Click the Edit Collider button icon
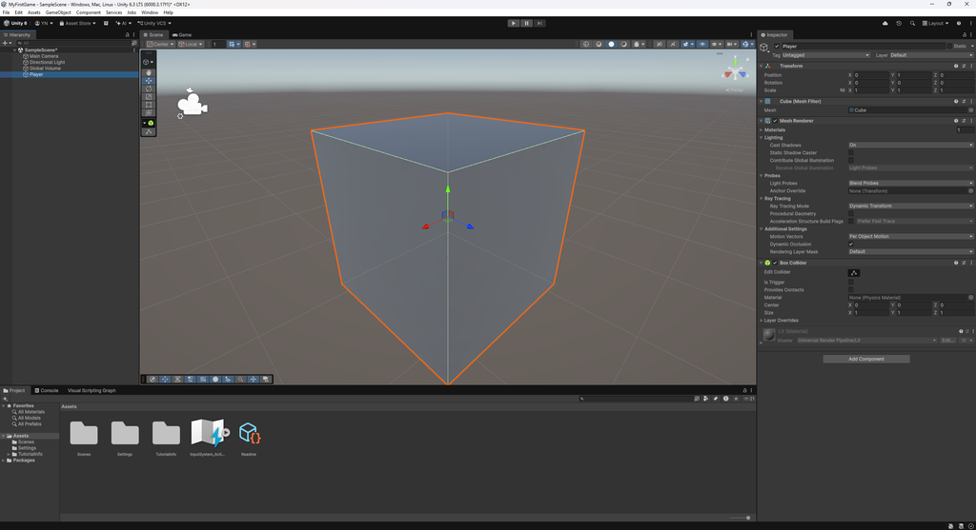This screenshot has width=976, height=530. pyautogui.click(x=854, y=273)
